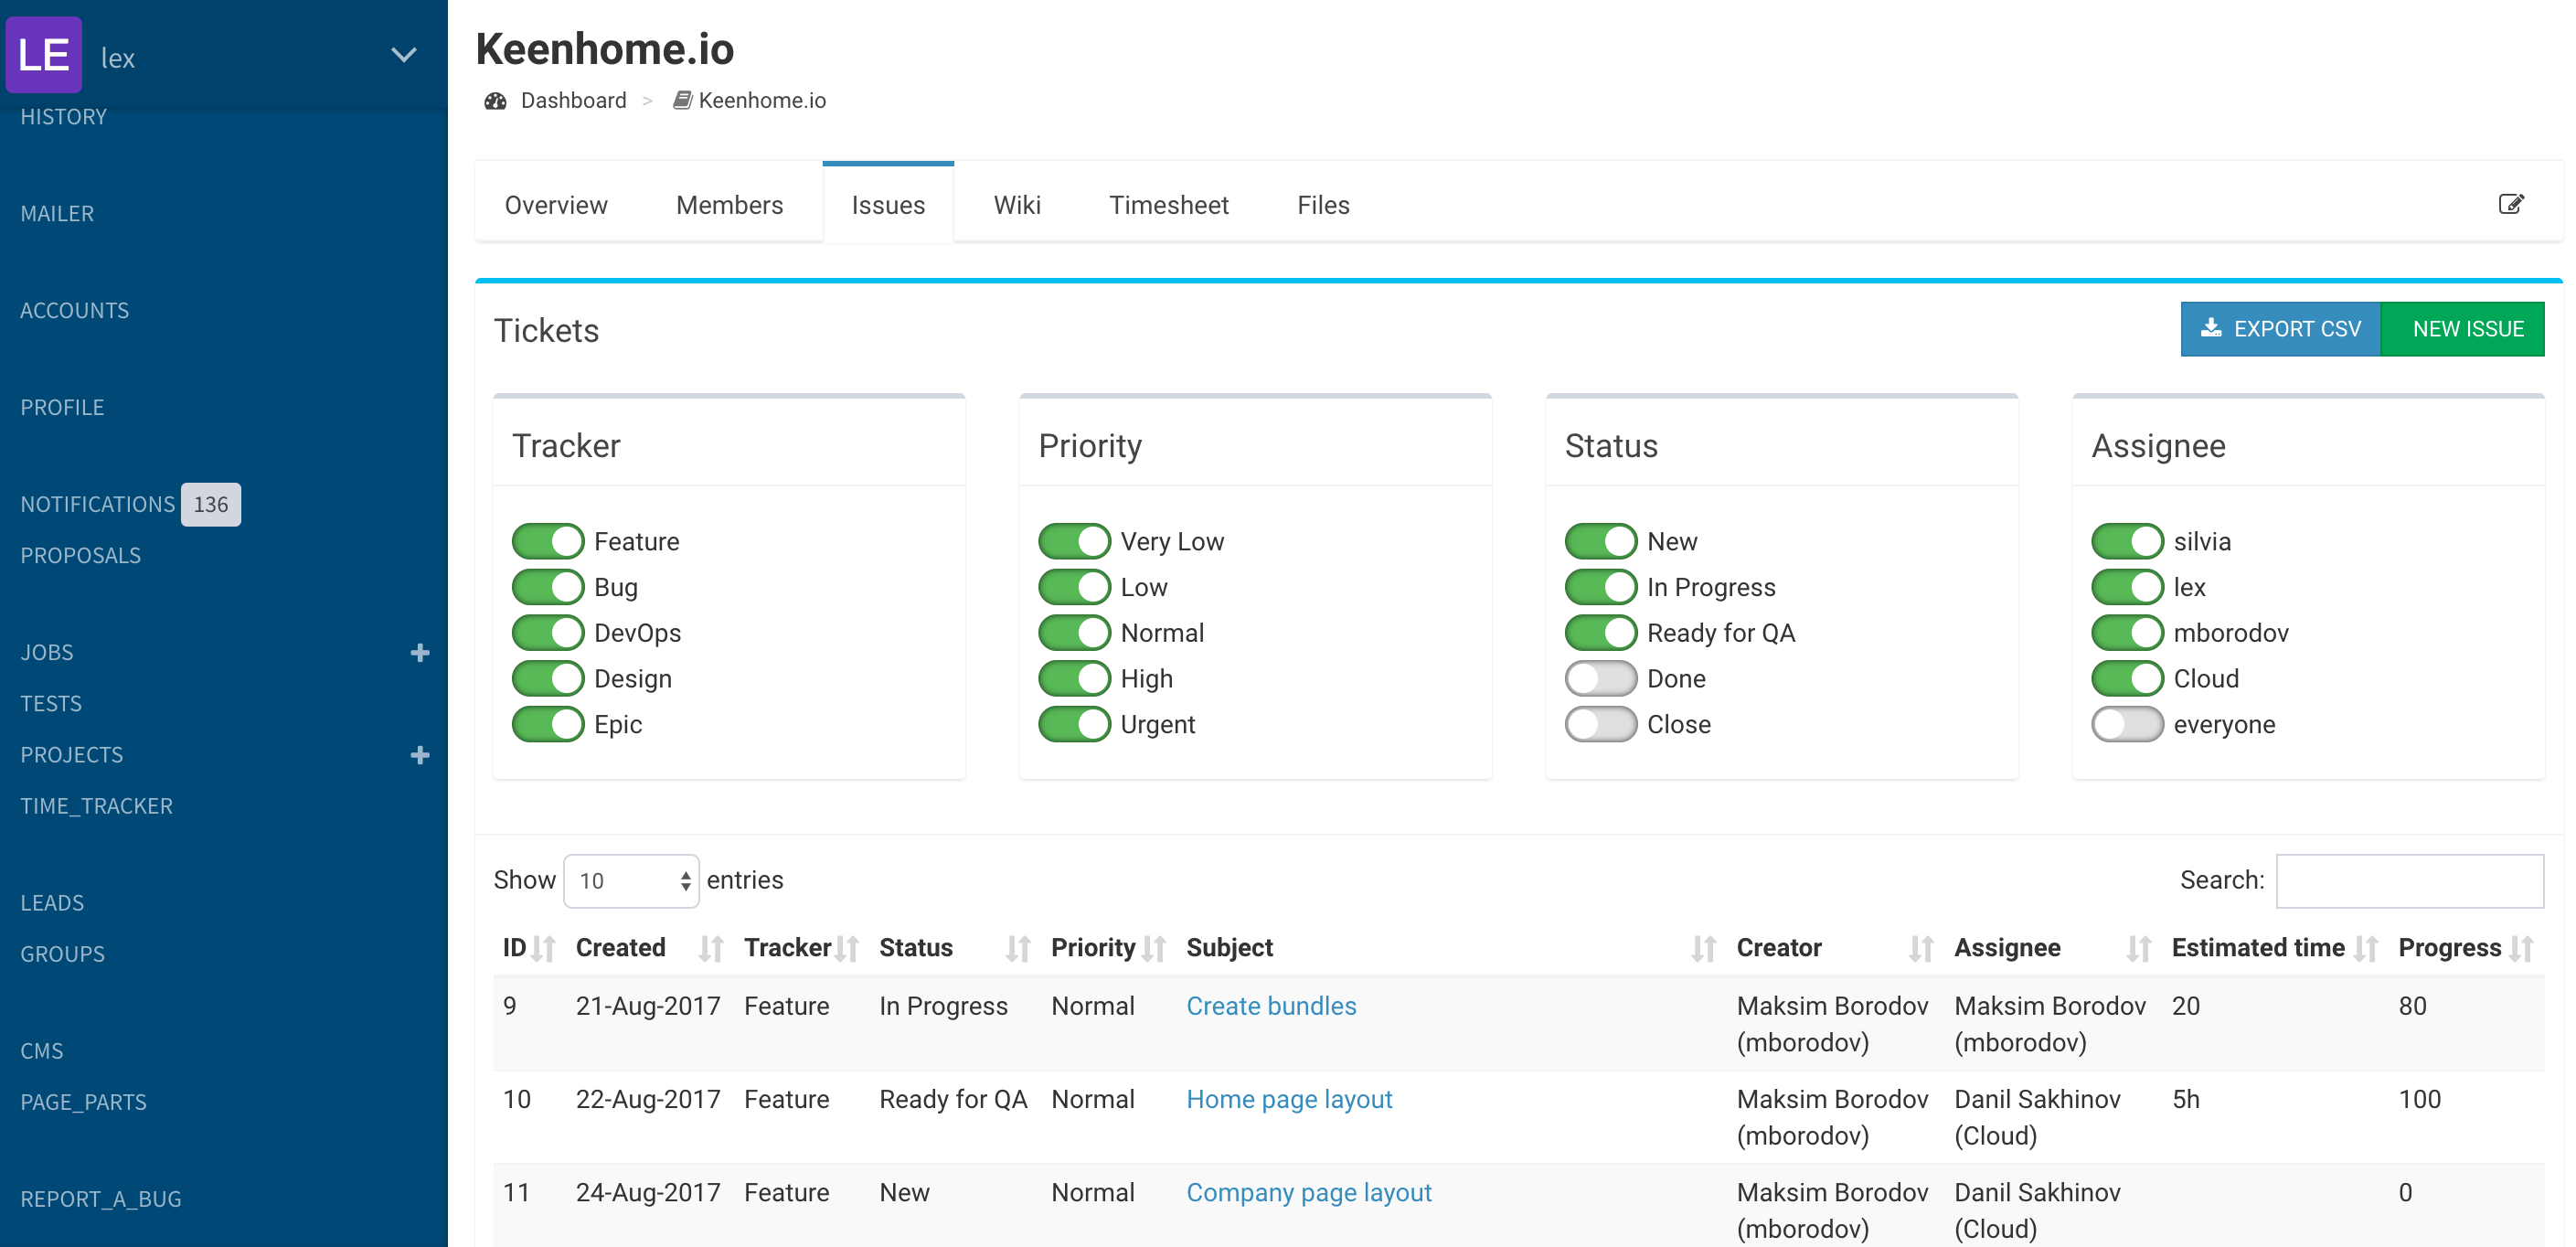
Task: Open the Show entries count dropdown
Action: click(x=631, y=881)
